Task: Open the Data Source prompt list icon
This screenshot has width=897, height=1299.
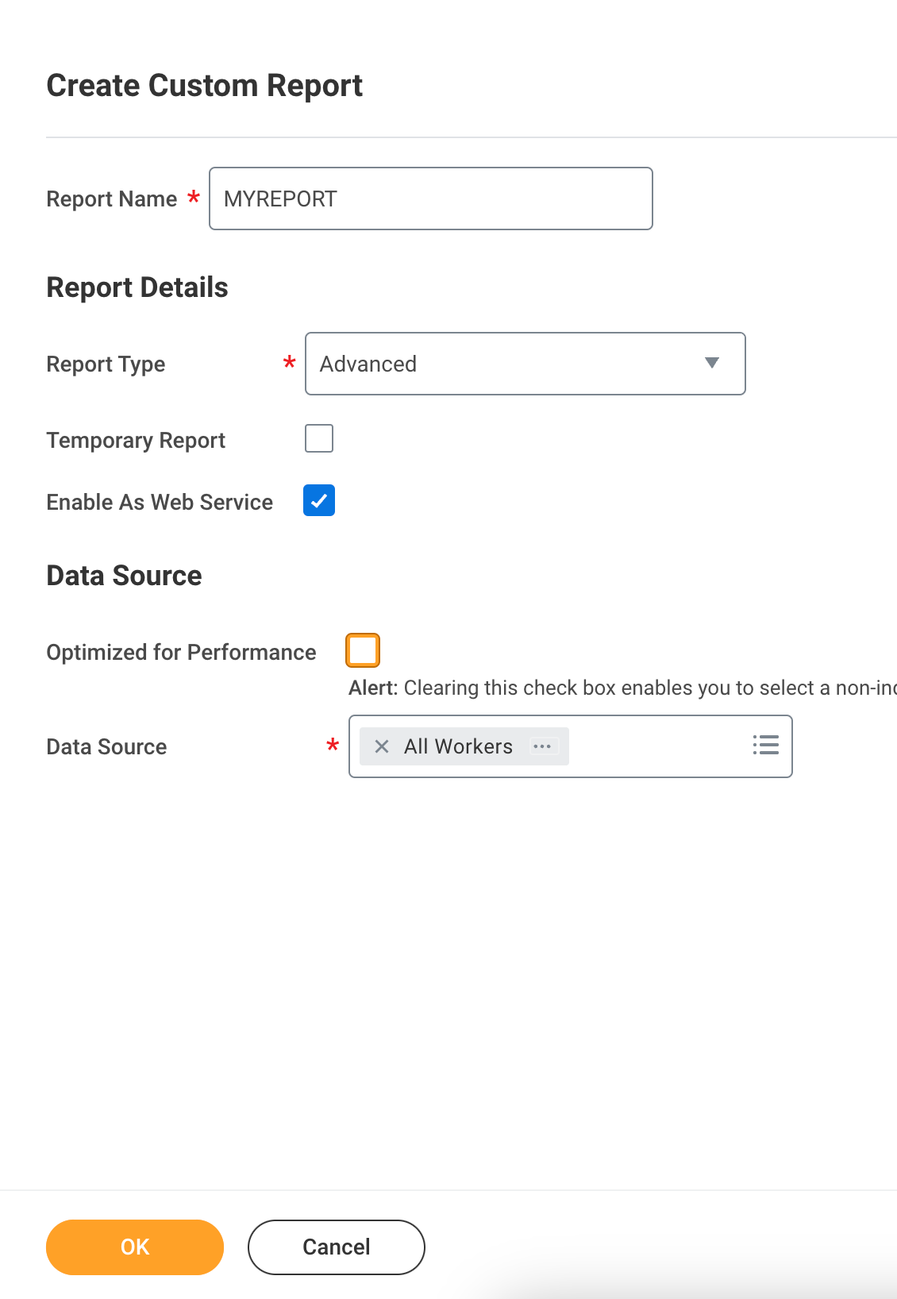Action: 765,745
